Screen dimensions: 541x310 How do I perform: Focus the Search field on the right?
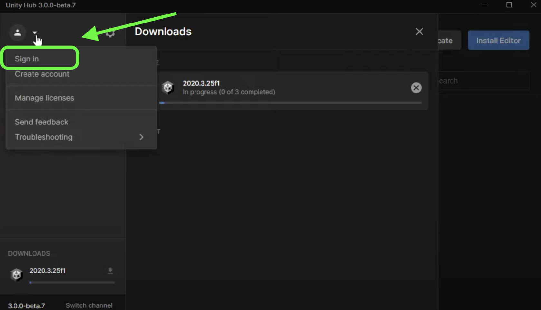(x=484, y=81)
